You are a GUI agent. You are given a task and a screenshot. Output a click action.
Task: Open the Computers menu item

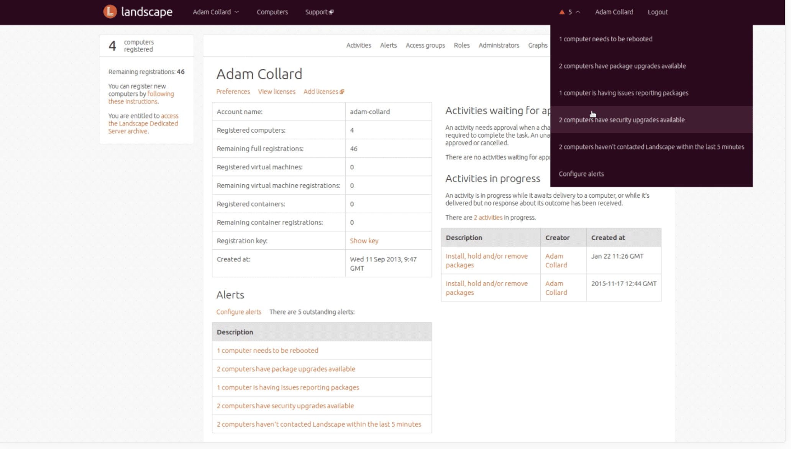(x=272, y=12)
